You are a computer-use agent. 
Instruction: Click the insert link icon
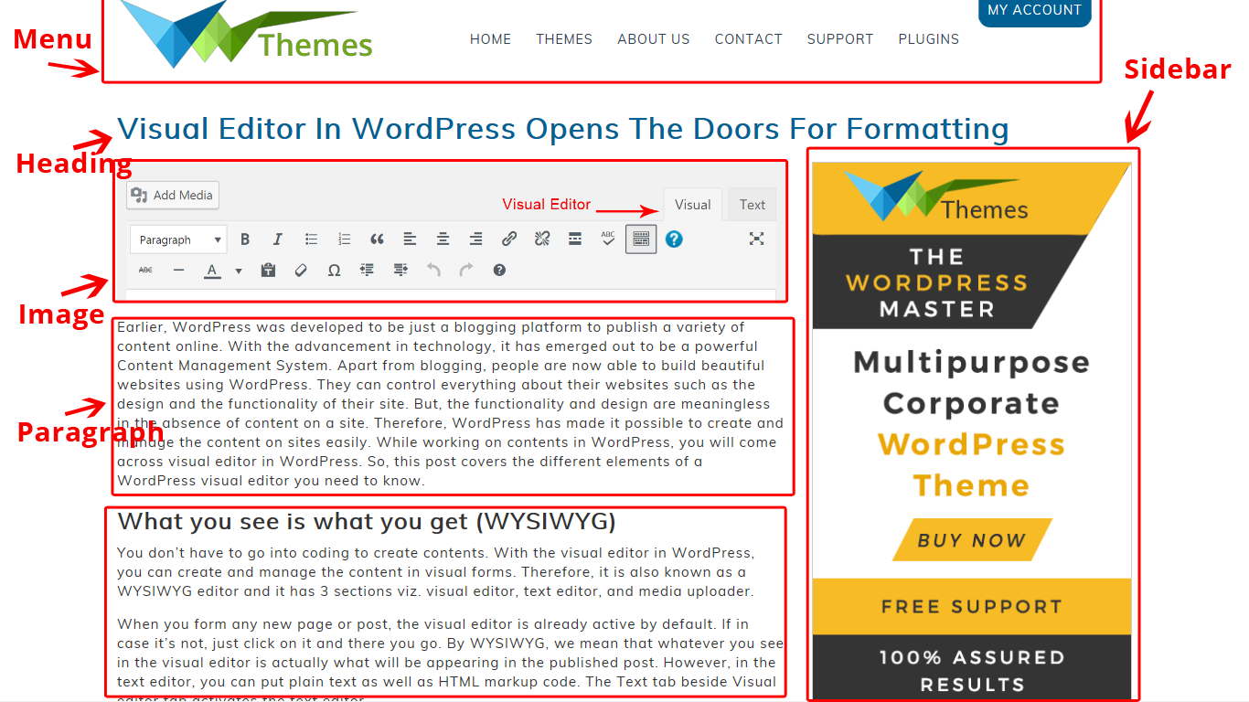click(509, 239)
